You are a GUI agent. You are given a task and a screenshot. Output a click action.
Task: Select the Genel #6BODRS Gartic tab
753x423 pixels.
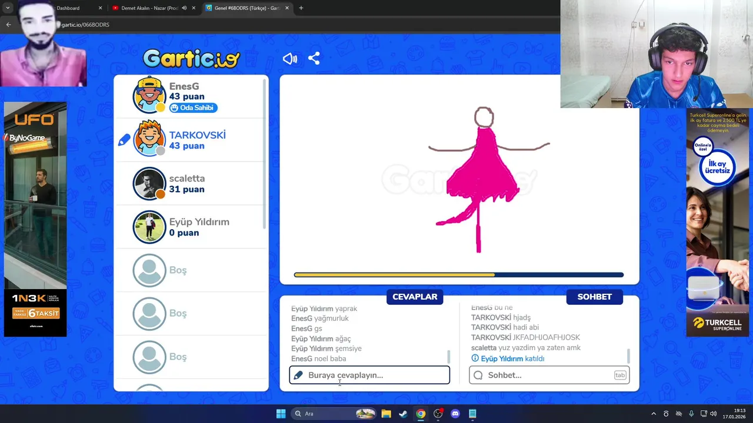(x=246, y=8)
